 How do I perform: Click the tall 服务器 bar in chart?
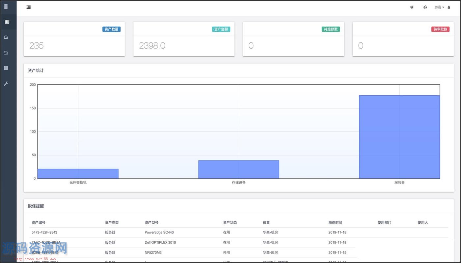(399, 137)
